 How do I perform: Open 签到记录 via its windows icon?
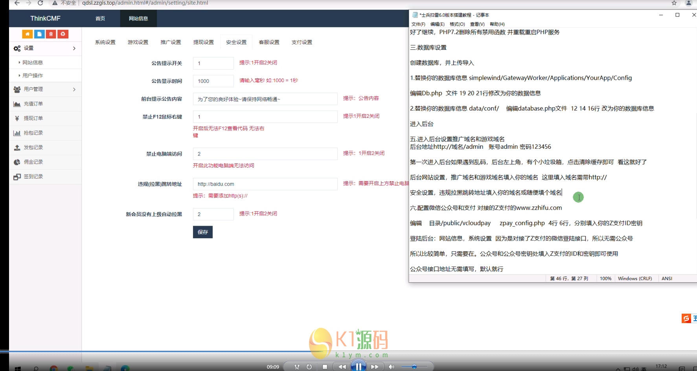(x=17, y=177)
